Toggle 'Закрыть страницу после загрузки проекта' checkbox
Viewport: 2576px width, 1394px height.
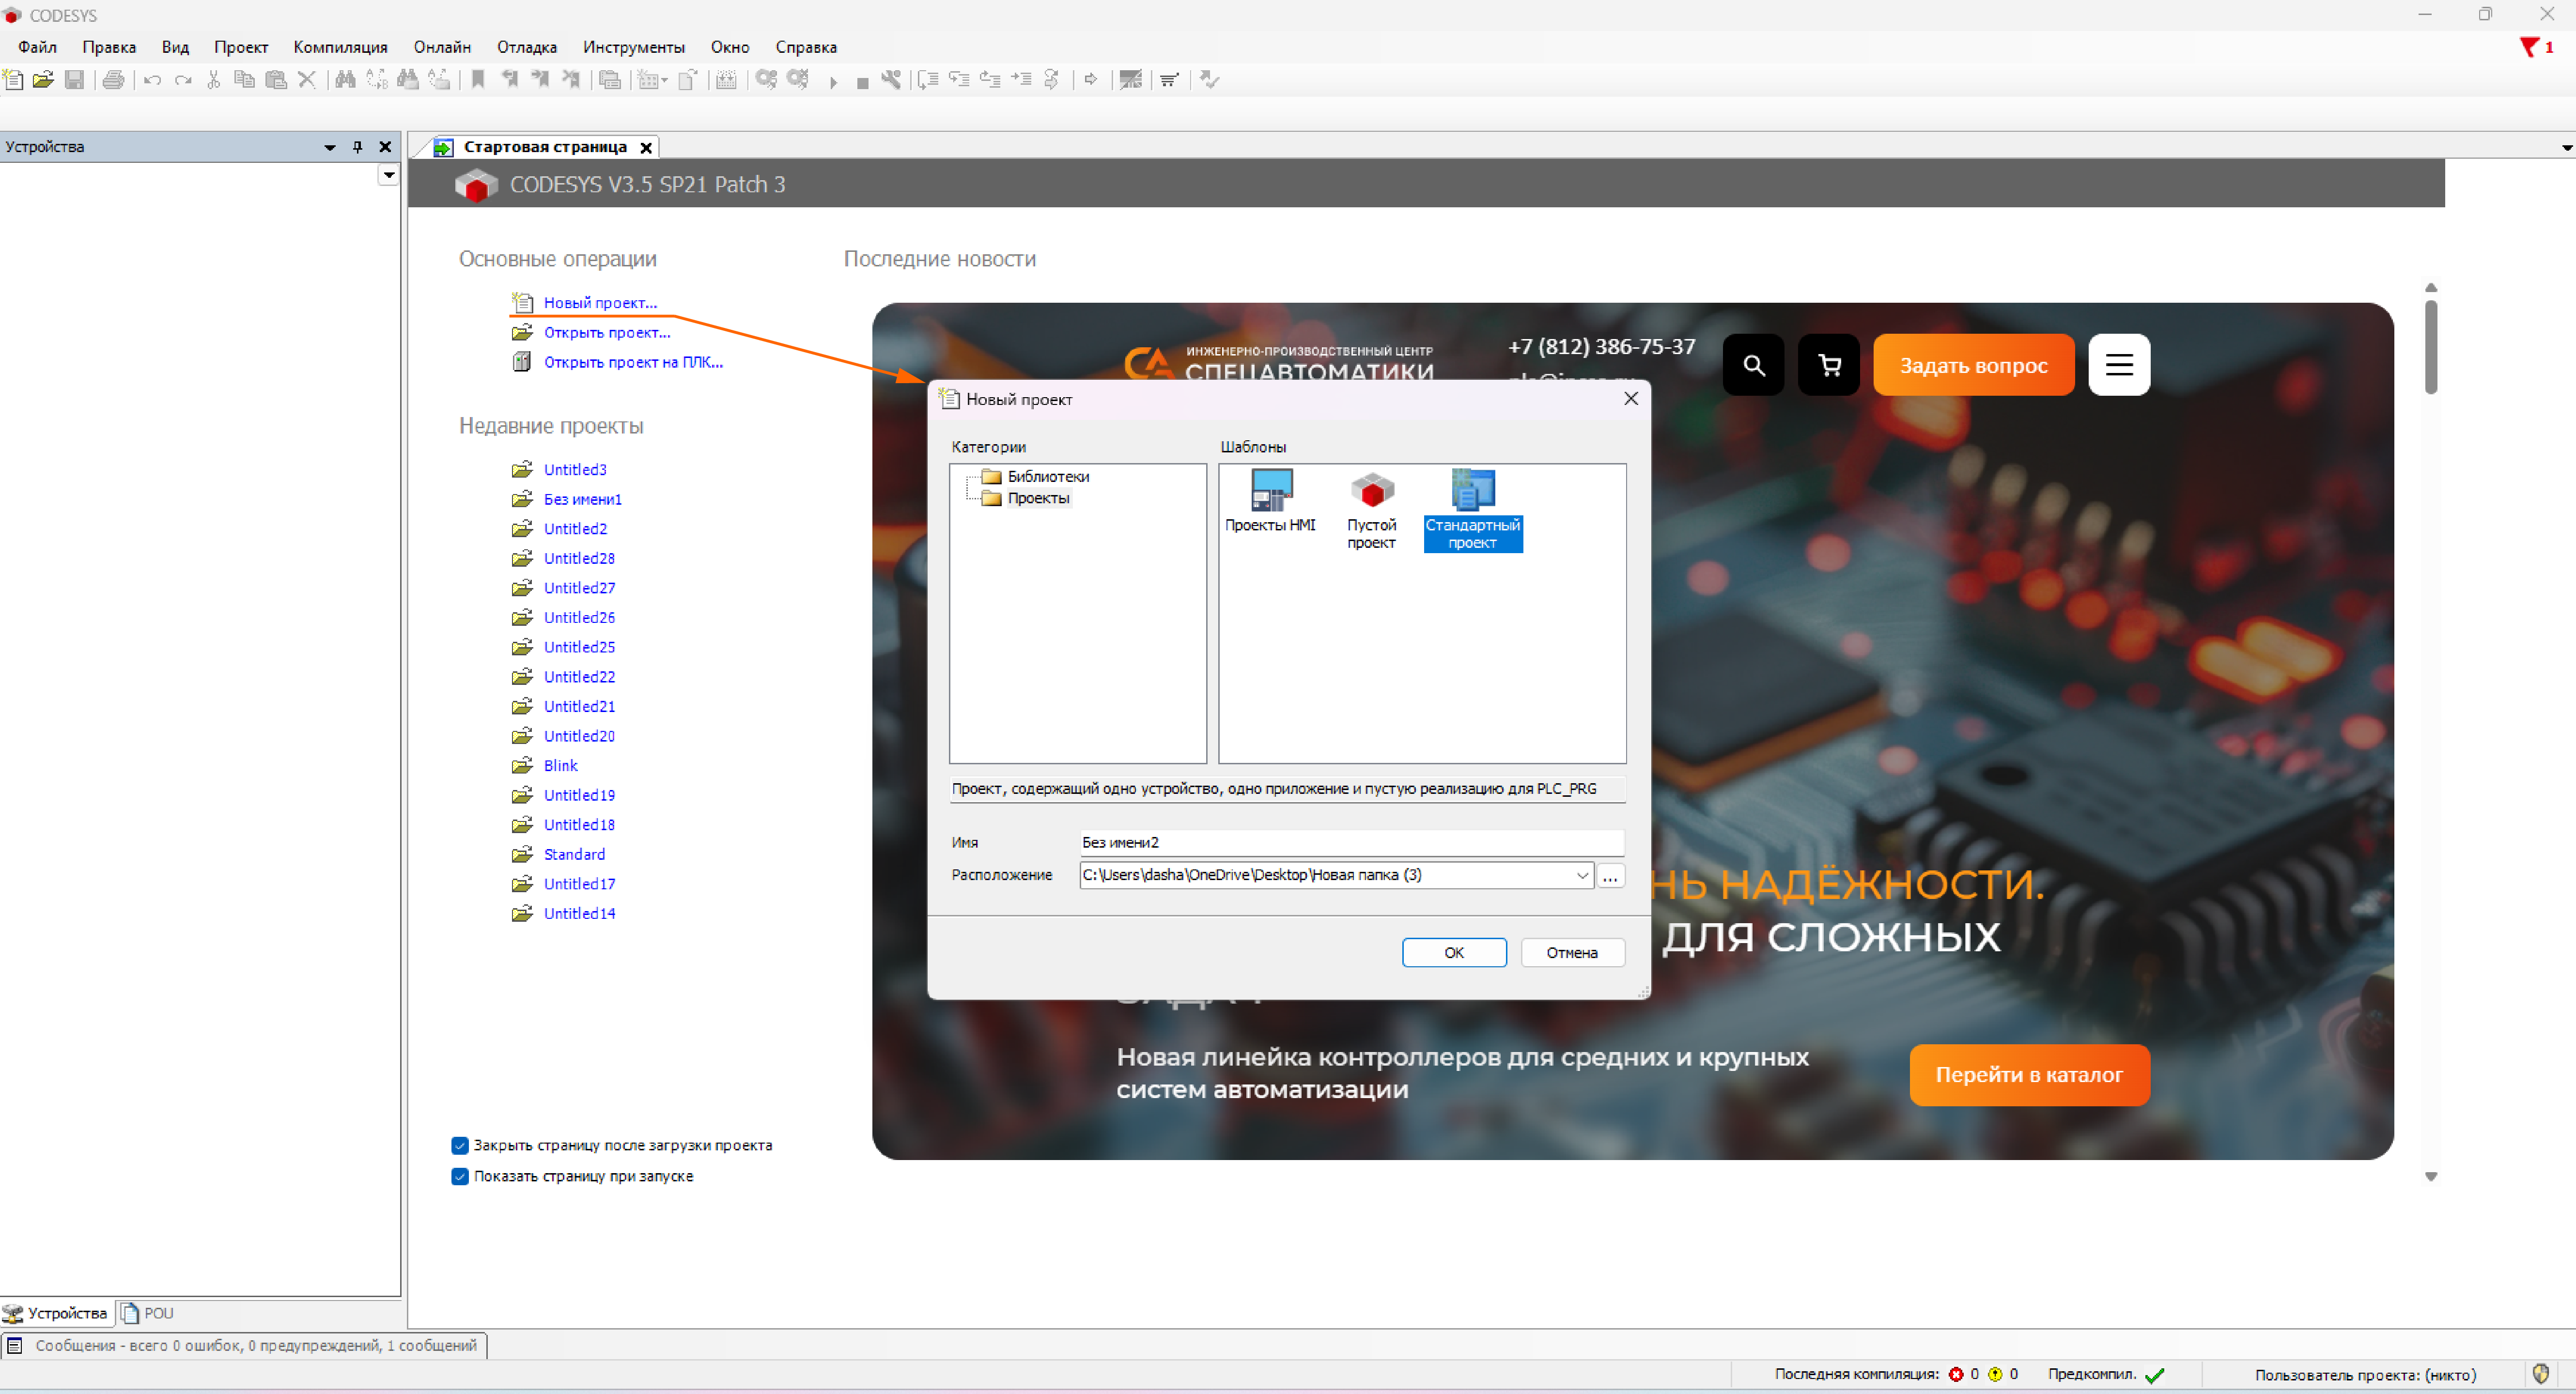[460, 1145]
